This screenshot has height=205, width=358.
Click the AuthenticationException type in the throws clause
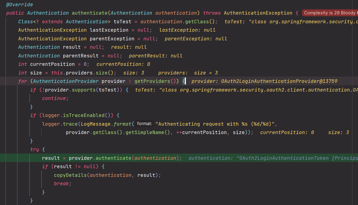tap(258, 13)
